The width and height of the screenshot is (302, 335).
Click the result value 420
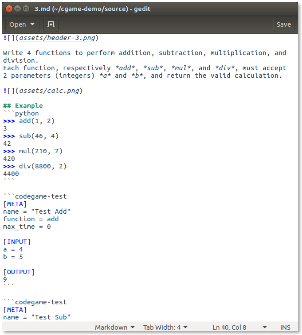[9, 159]
